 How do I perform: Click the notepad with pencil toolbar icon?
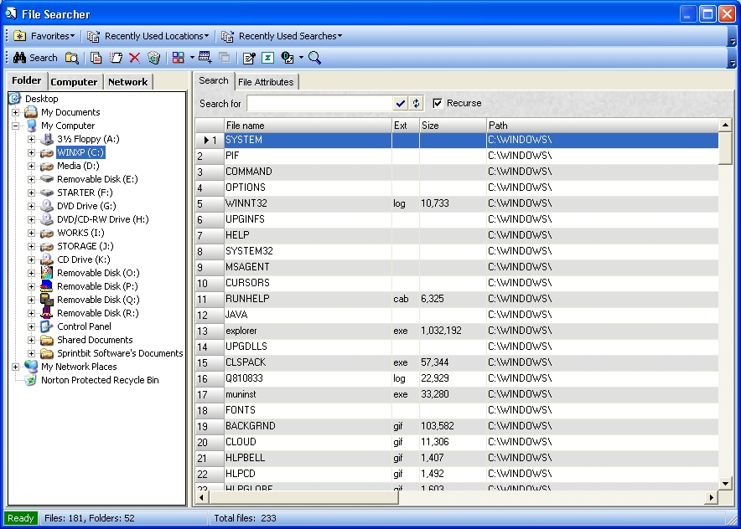click(x=249, y=58)
